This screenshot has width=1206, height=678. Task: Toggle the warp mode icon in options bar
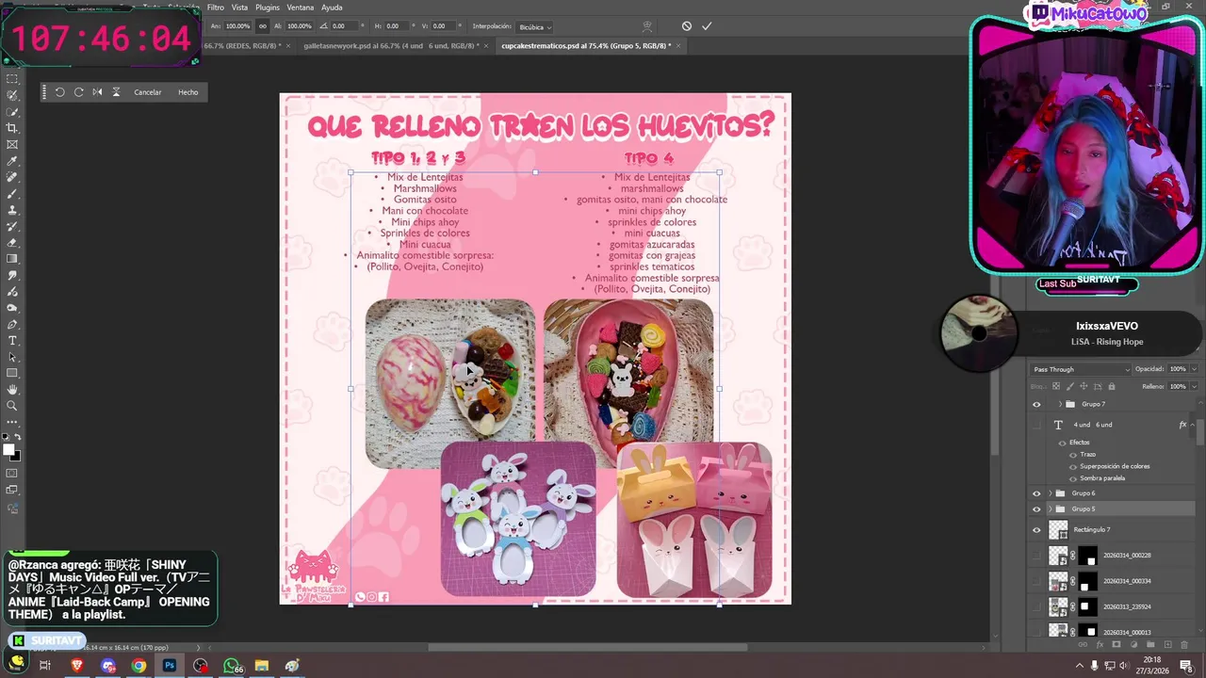646,26
